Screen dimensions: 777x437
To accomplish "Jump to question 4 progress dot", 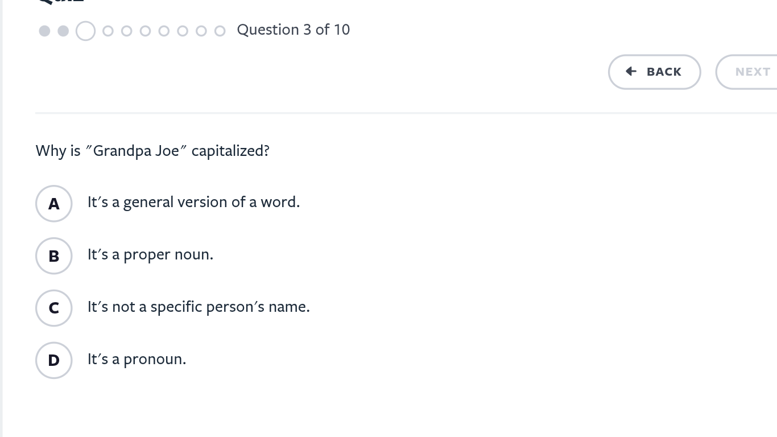I will click(x=108, y=31).
